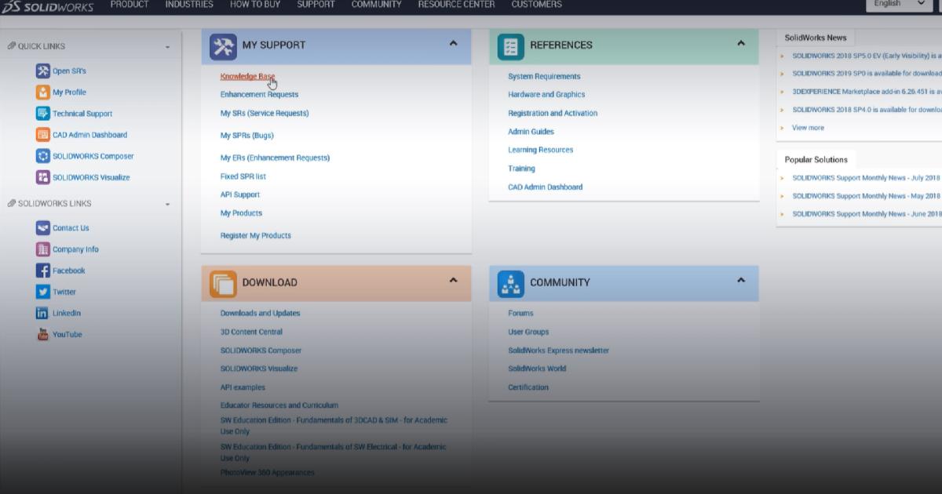
Task: Click the Facebook icon
Action: pos(42,271)
